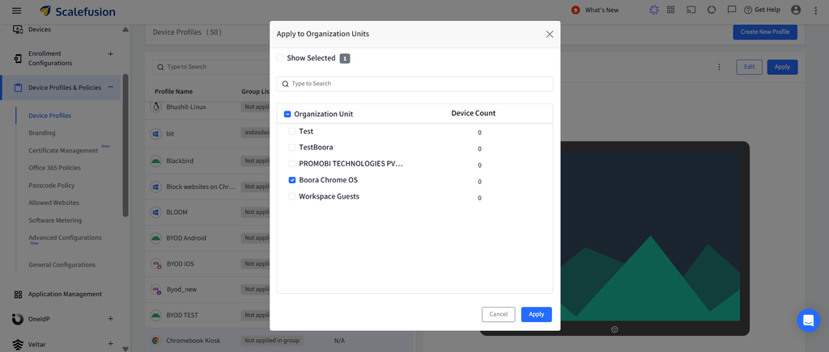Click the Scalefusion logo
Screen dimensions: 829x352
(x=78, y=11)
